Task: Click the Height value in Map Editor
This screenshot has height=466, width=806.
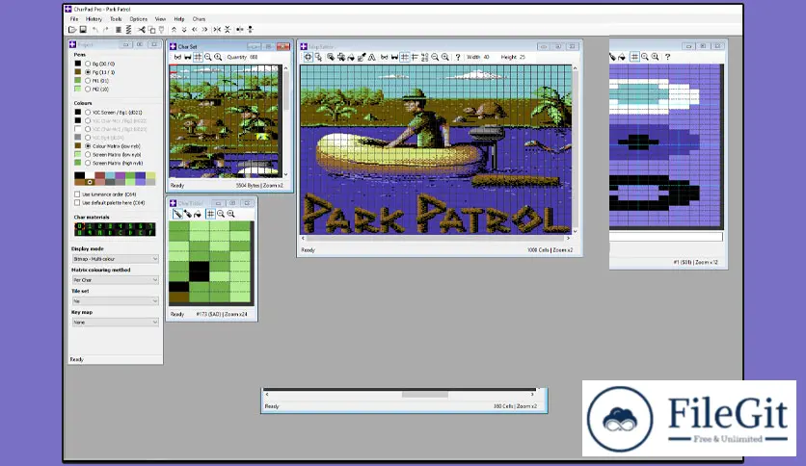Action: click(x=523, y=57)
